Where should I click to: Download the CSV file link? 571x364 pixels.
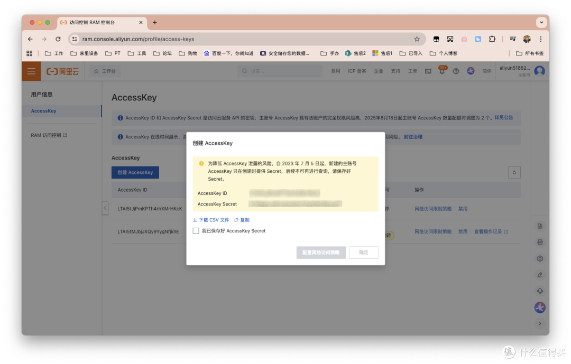coord(211,220)
